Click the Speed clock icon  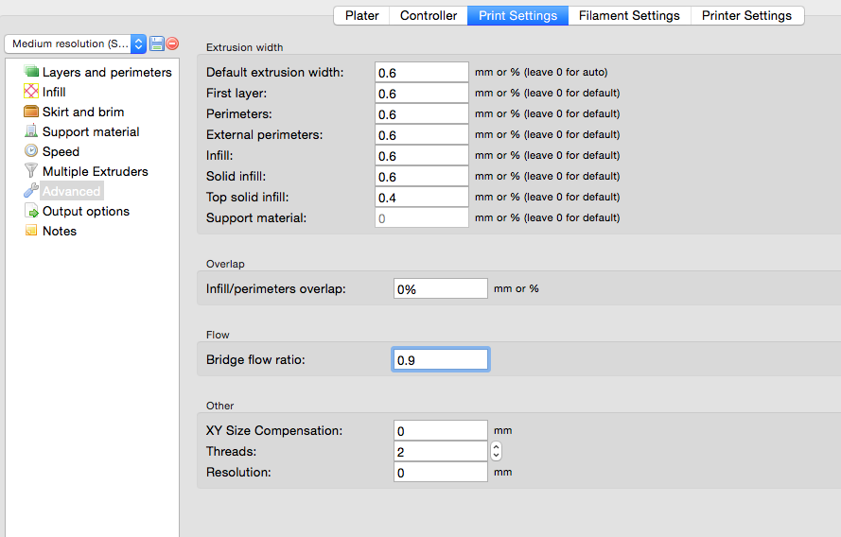click(31, 151)
